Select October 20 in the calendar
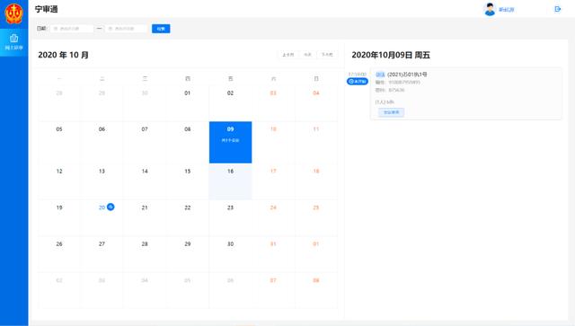Viewport: 575px width, 326px height. click(x=102, y=218)
